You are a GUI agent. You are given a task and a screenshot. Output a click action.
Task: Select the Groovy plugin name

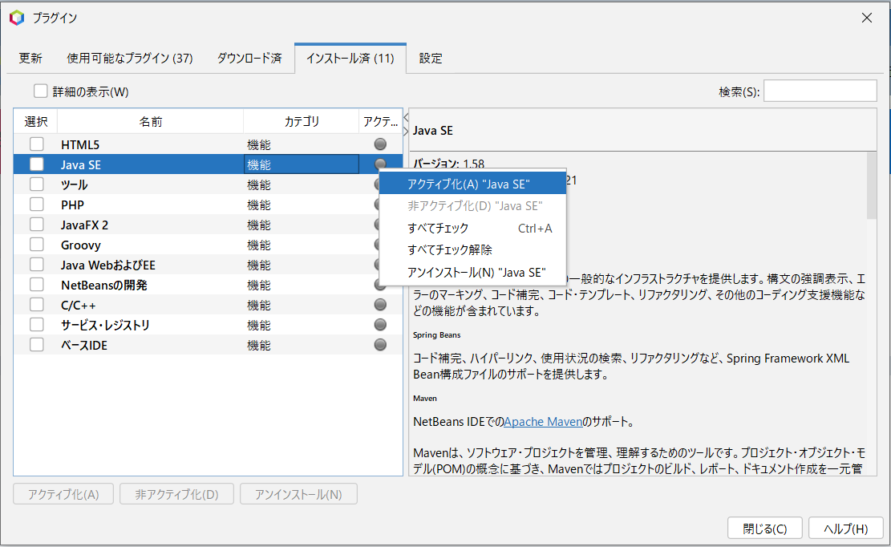[81, 245]
